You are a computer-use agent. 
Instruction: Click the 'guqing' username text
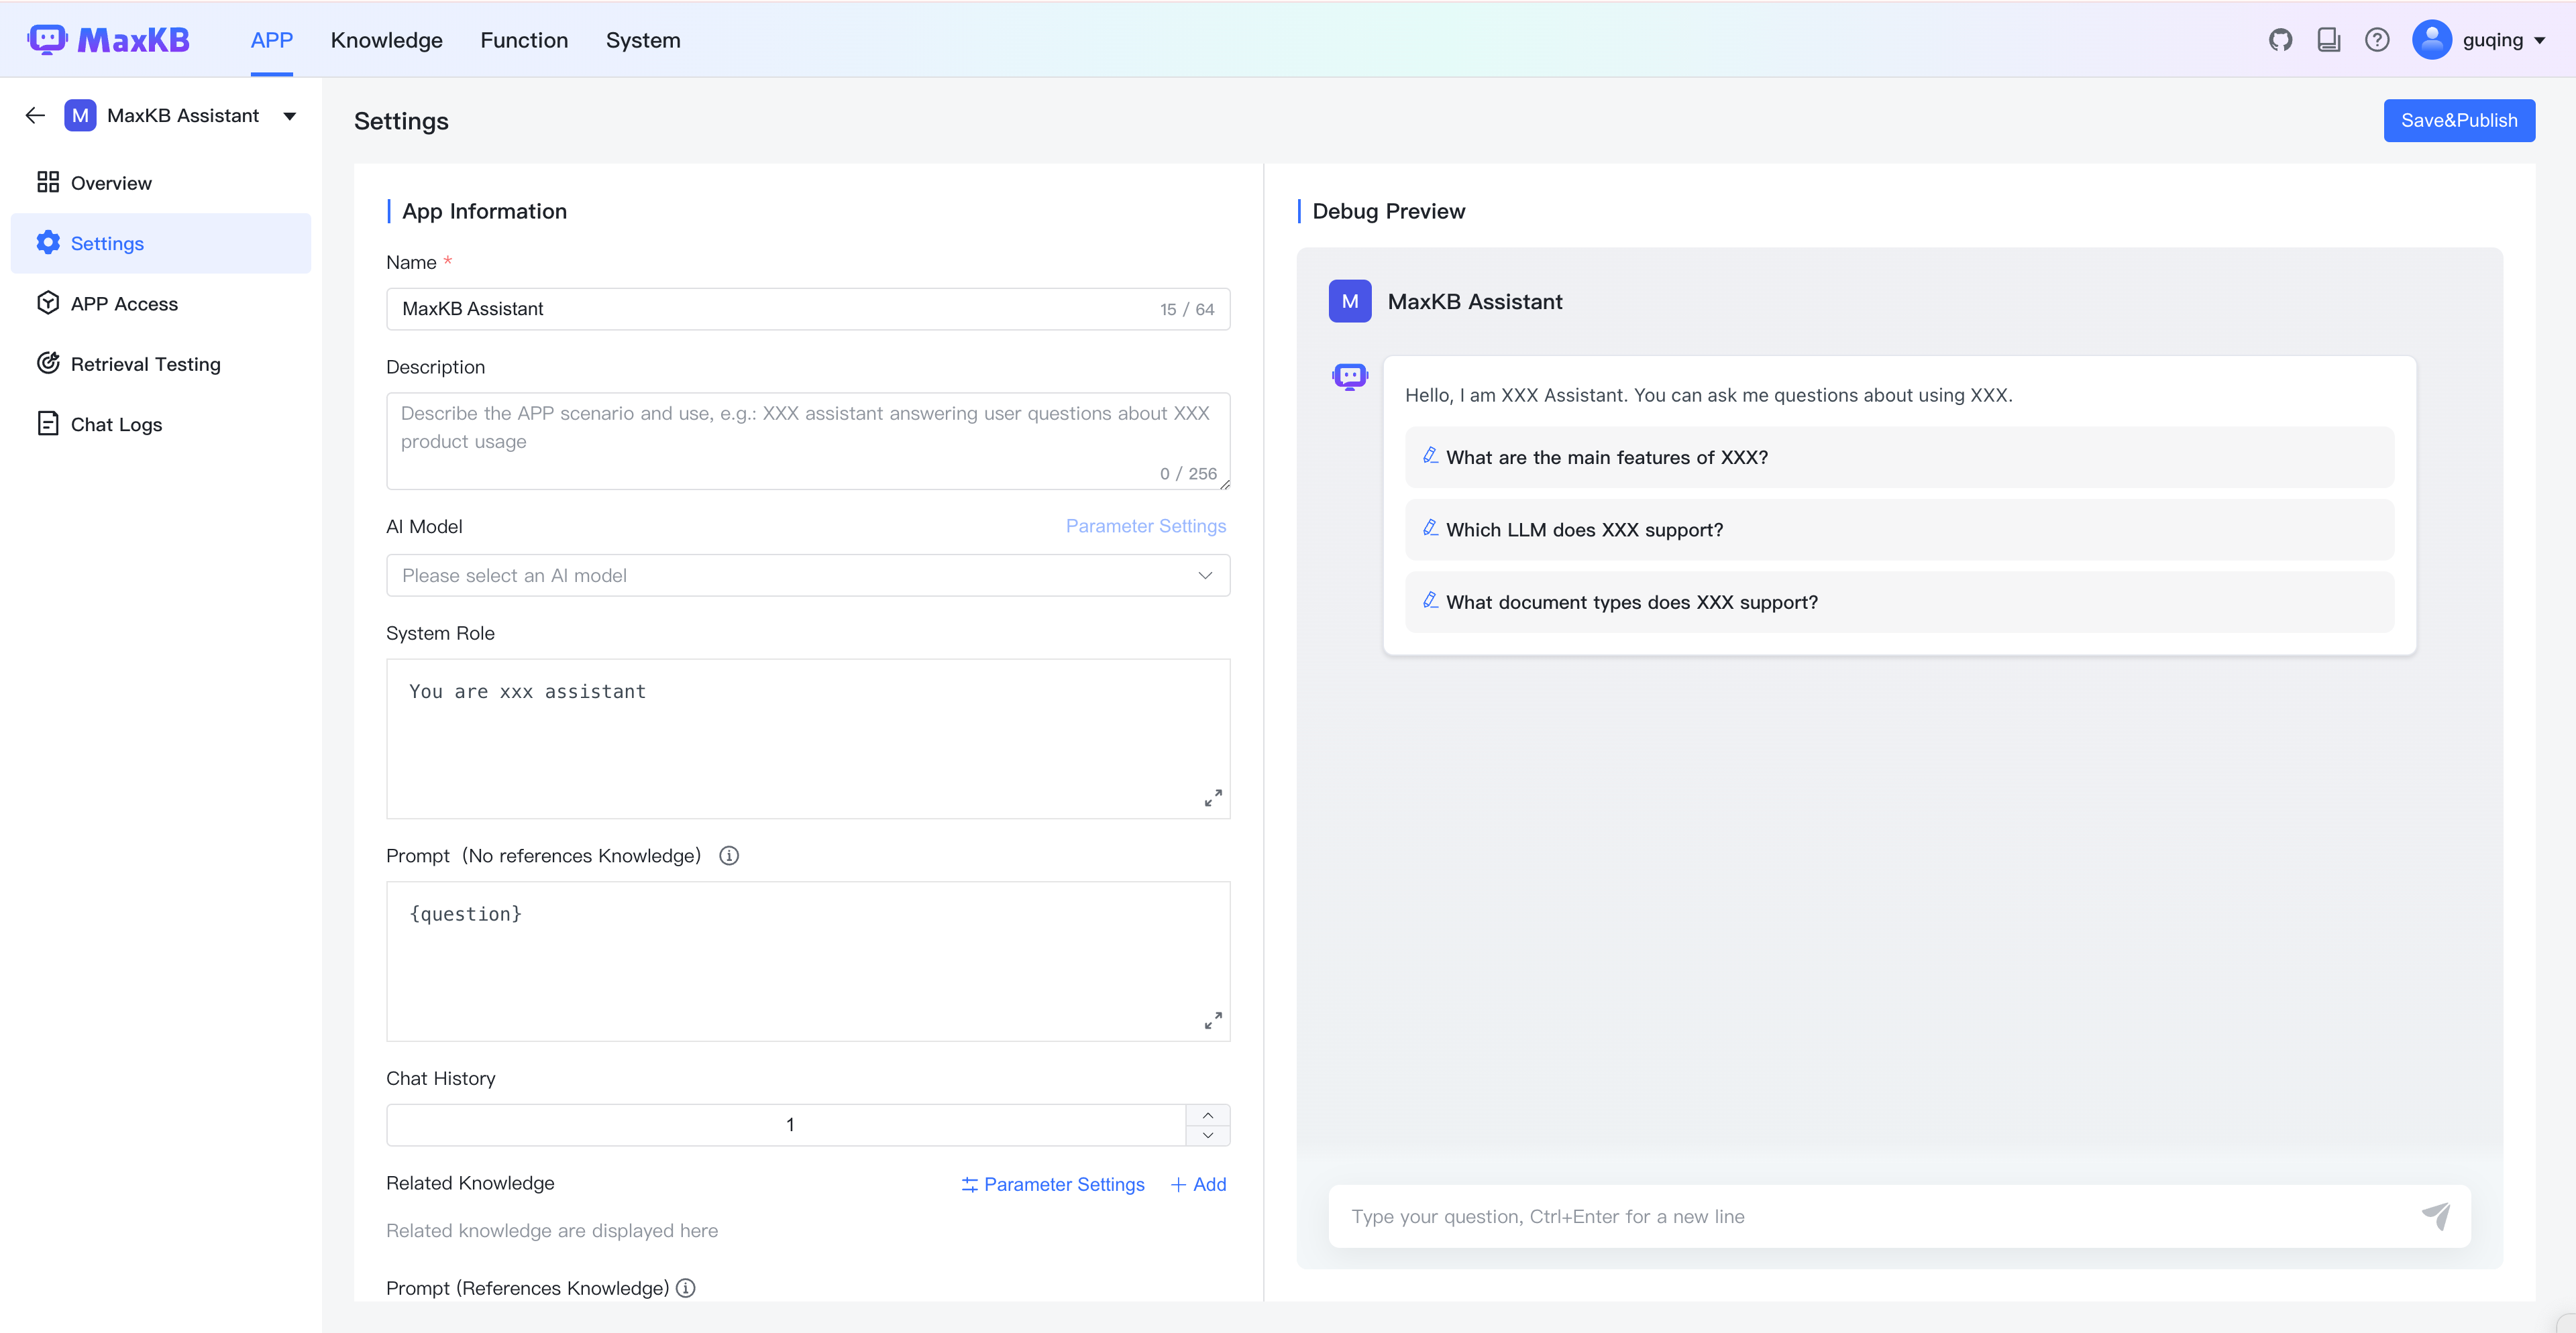click(x=2492, y=40)
